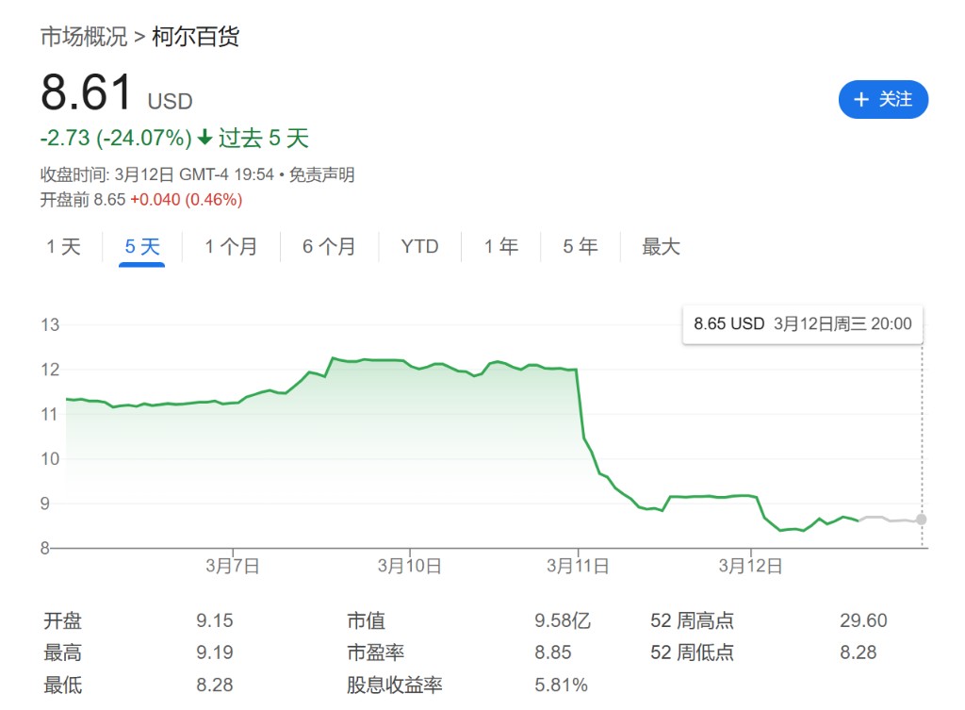Click the 3月11日 axis label
Image resolution: width=965 pixels, height=710 pixels.
point(578,566)
